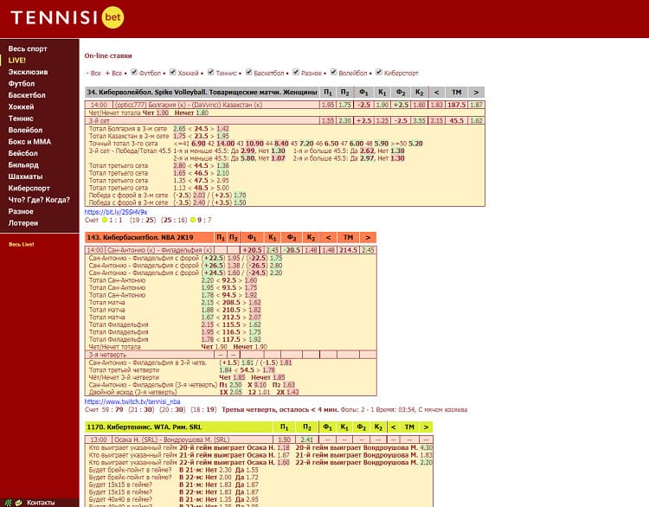The image size is (649, 507).
Task: Toggle the Хоккей checkbox
Action: pos(173,72)
